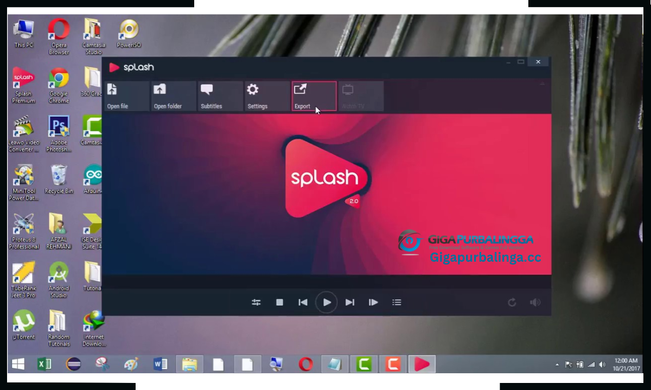Click the Open file toolbar button
Viewport: 651px width, 390px height.
coord(127,96)
